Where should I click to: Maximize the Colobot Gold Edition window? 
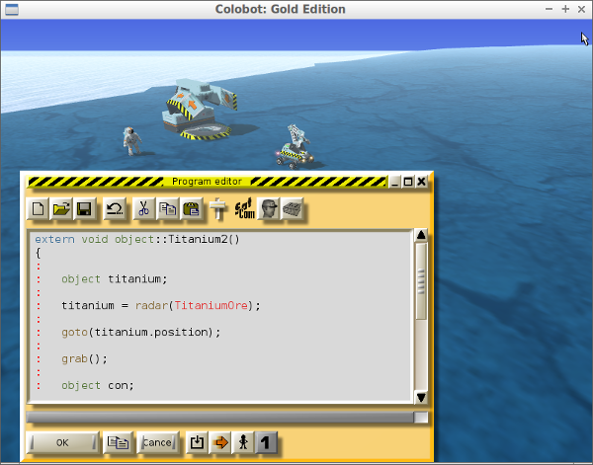[565, 9]
